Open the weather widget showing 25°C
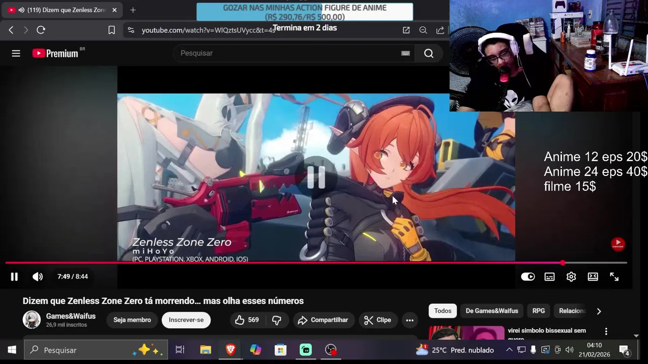The height and width of the screenshot is (364, 648). point(455,350)
